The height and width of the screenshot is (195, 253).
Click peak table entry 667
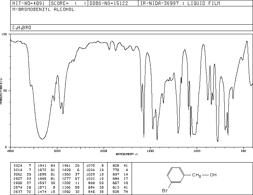point(116,183)
